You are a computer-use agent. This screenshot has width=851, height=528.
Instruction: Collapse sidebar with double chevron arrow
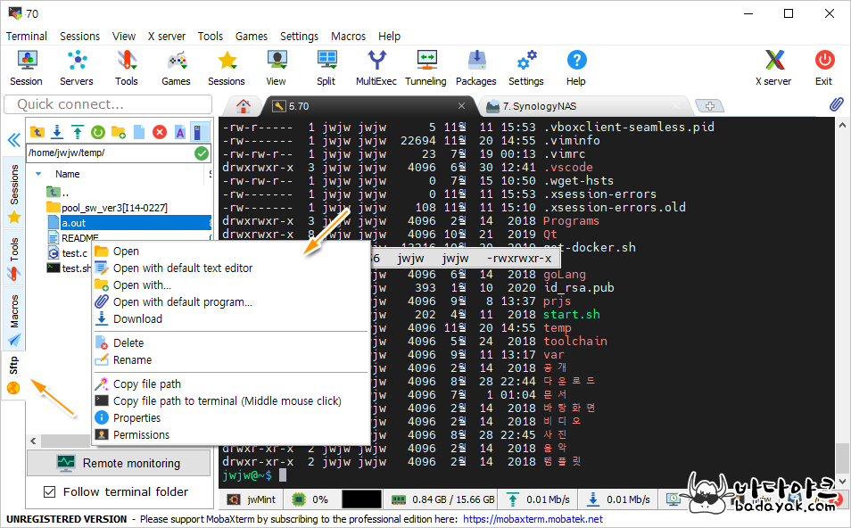tap(14, 140)
